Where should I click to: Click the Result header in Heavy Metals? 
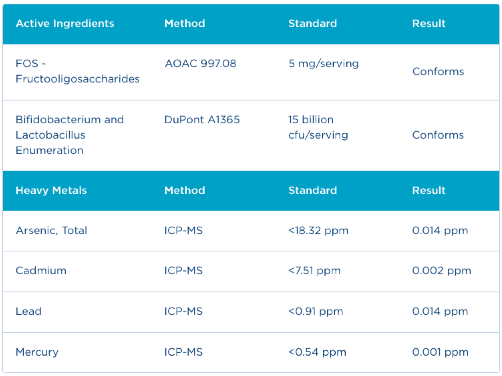429,190
